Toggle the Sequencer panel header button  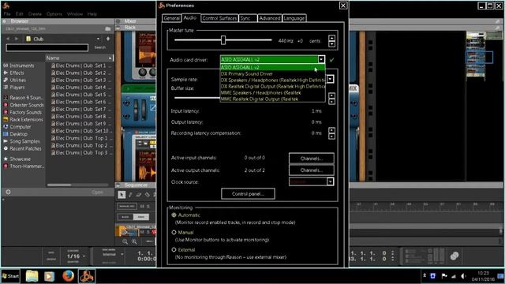coord(118,185)
